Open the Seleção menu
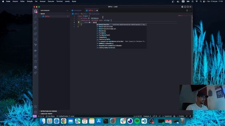The width and height of the screenshot is (225, 126). (x=30, y=1)
